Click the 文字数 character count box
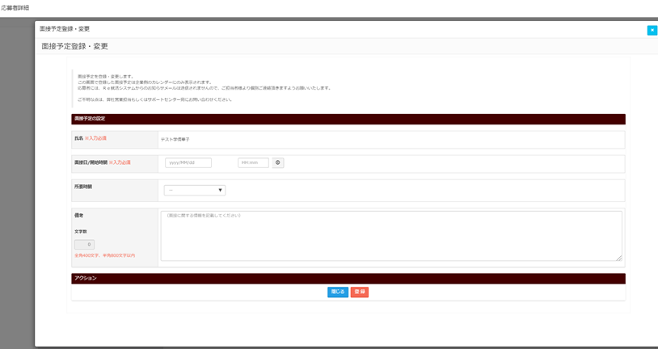This screenshot has width=658, height=349. click(x=85, y=245)
